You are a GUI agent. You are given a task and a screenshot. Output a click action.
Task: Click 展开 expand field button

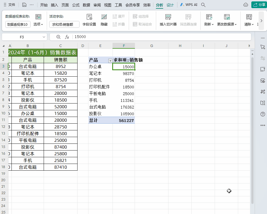coord(119,16)
